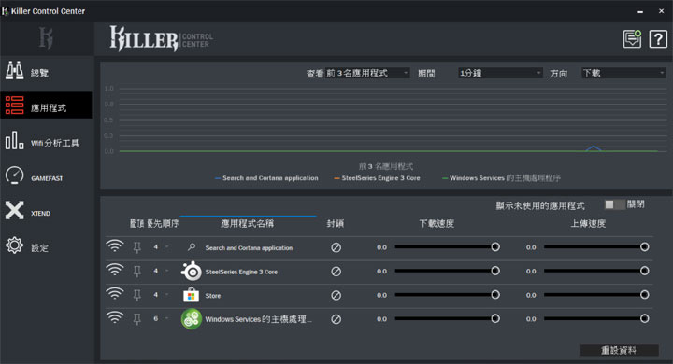Screen dimensions: 673x364
Task: Select the 應用程式 applications list icon
Action: 14,105
